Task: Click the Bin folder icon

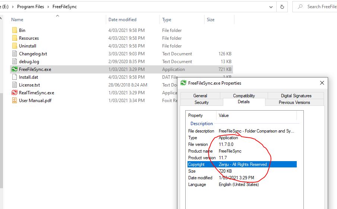Action: click(15, 30)
